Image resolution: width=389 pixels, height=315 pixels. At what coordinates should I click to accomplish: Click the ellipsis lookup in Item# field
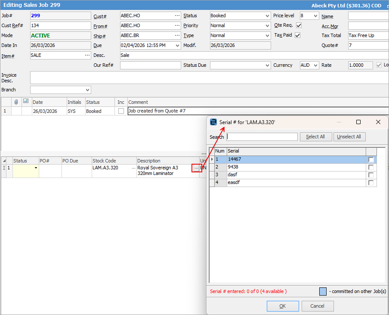coord(87,55)
